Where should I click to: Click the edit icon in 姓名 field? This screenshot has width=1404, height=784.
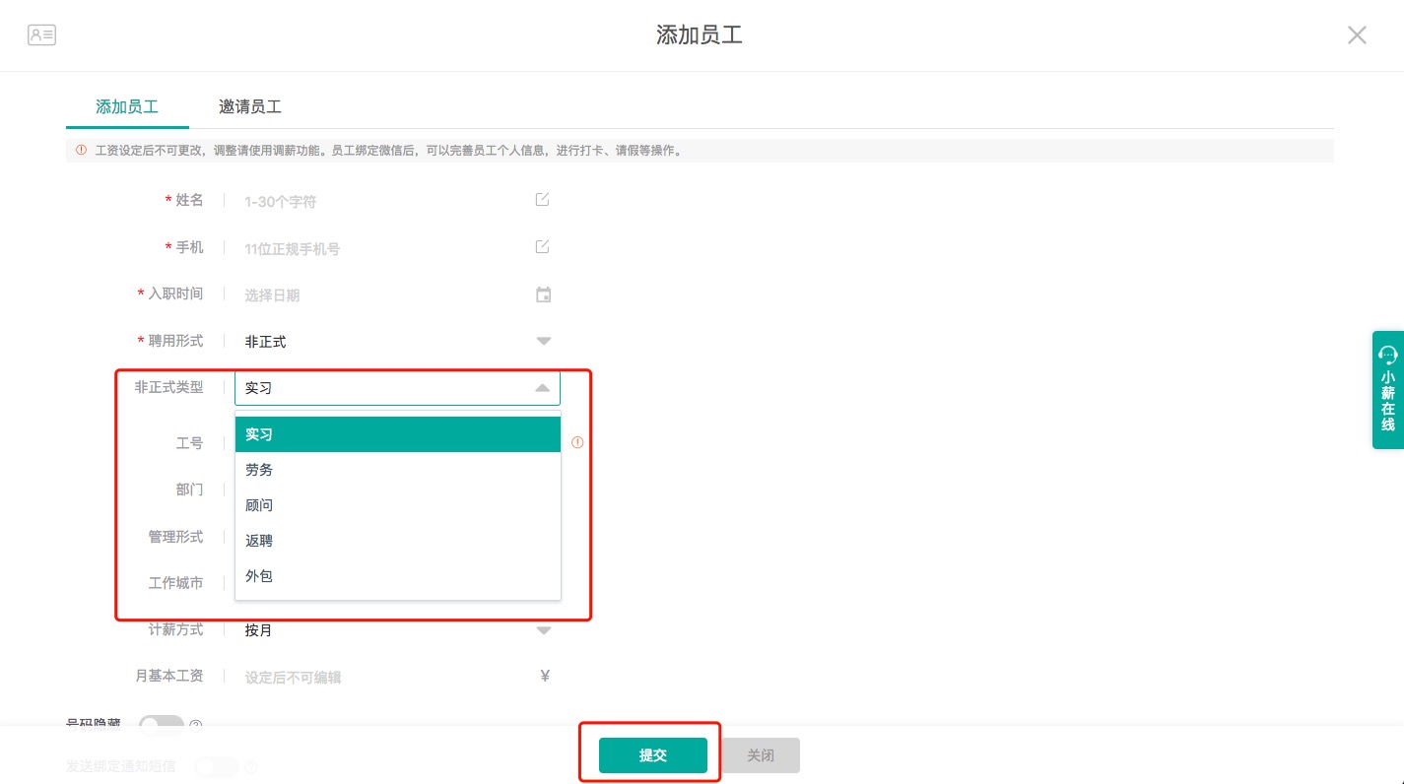click(x=542, y=200)
